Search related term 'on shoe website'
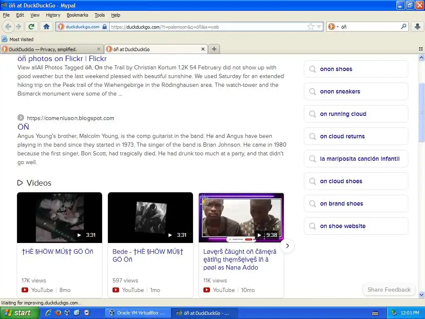Screen dimensions: 425x319 coord(356,226)
